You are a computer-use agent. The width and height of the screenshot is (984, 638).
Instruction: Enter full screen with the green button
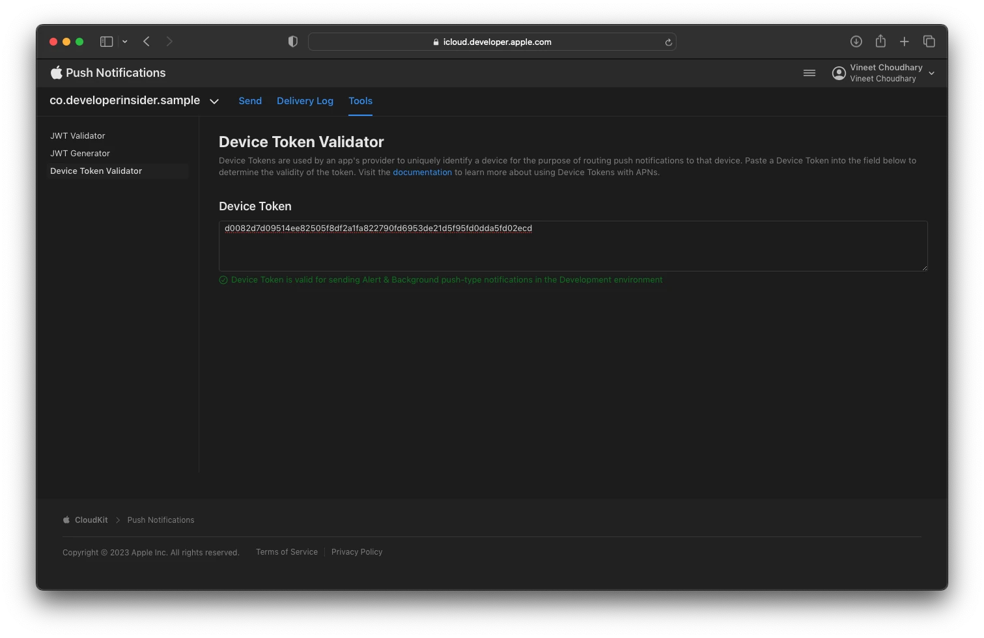pos(79,42)
